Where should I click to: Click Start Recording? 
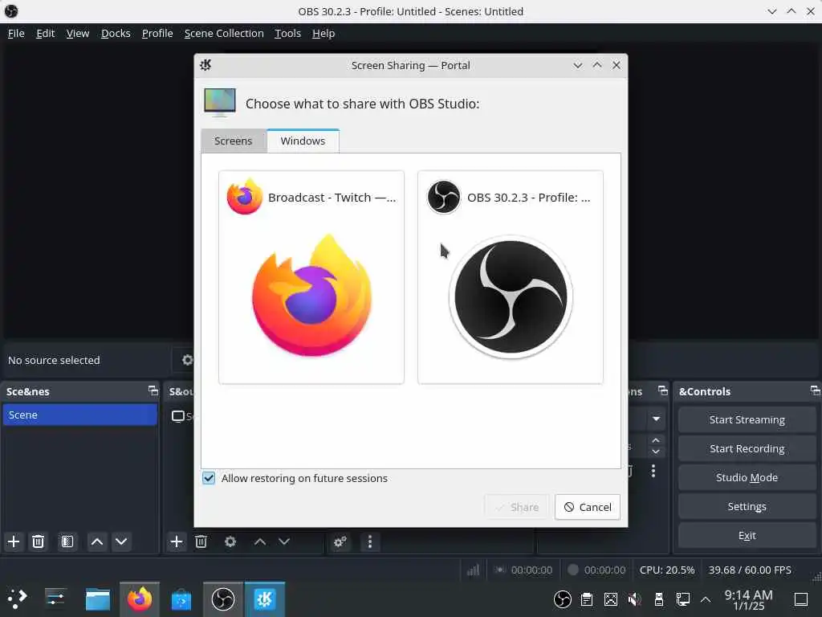coord(747,448)
